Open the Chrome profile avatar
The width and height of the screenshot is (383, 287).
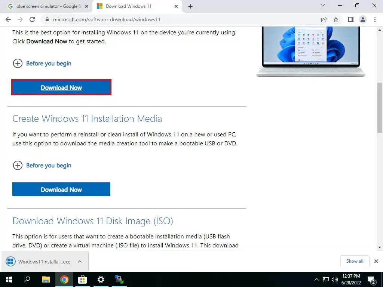pyautogui.click(x=363, y=19)
